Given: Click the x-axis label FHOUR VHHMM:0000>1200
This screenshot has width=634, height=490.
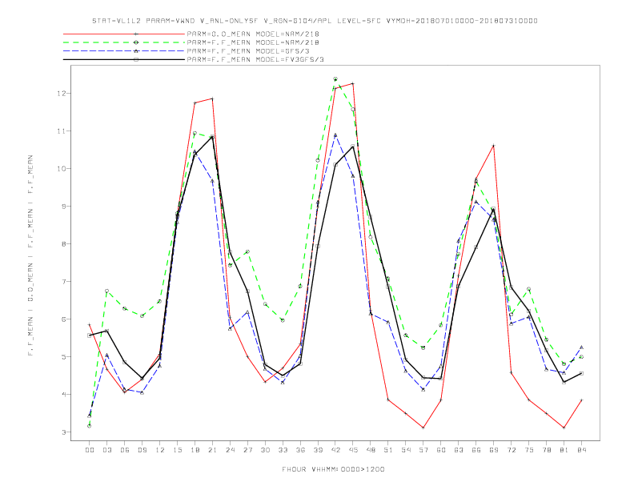Looking at the screenshot, I should point(333,469).
